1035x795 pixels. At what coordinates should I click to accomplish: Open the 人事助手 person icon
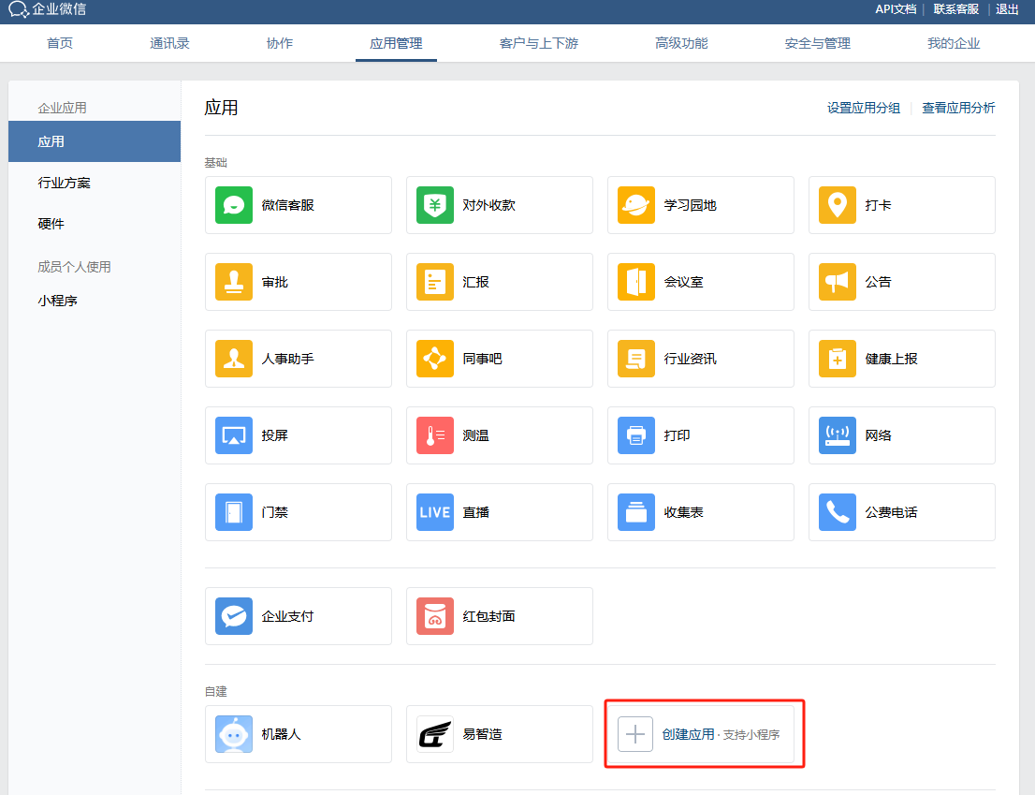point(234,359)
